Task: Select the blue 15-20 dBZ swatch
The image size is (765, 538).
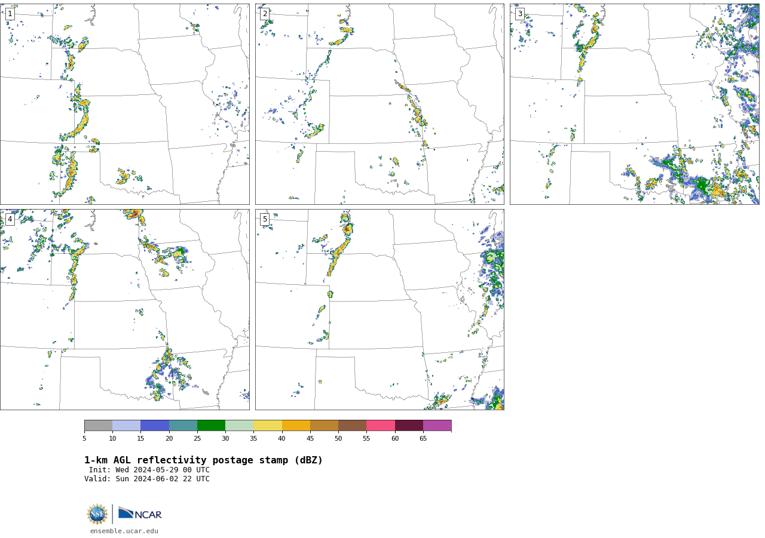Action: pos(155,425)
